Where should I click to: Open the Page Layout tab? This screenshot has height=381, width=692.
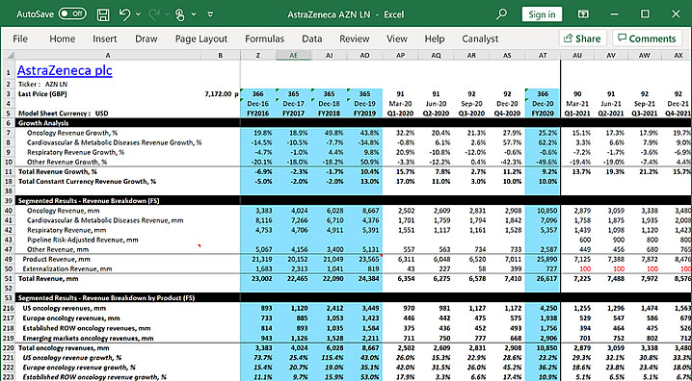(x=201, y=38)
